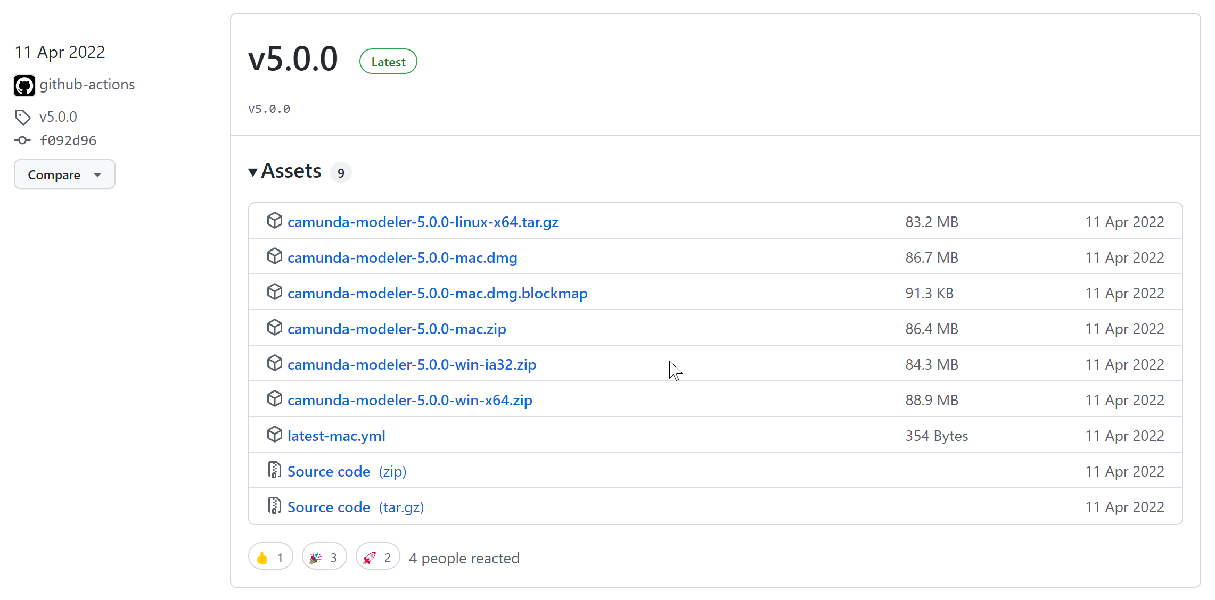
Task: Click the github-actions username link
Action: pos(87,85)
